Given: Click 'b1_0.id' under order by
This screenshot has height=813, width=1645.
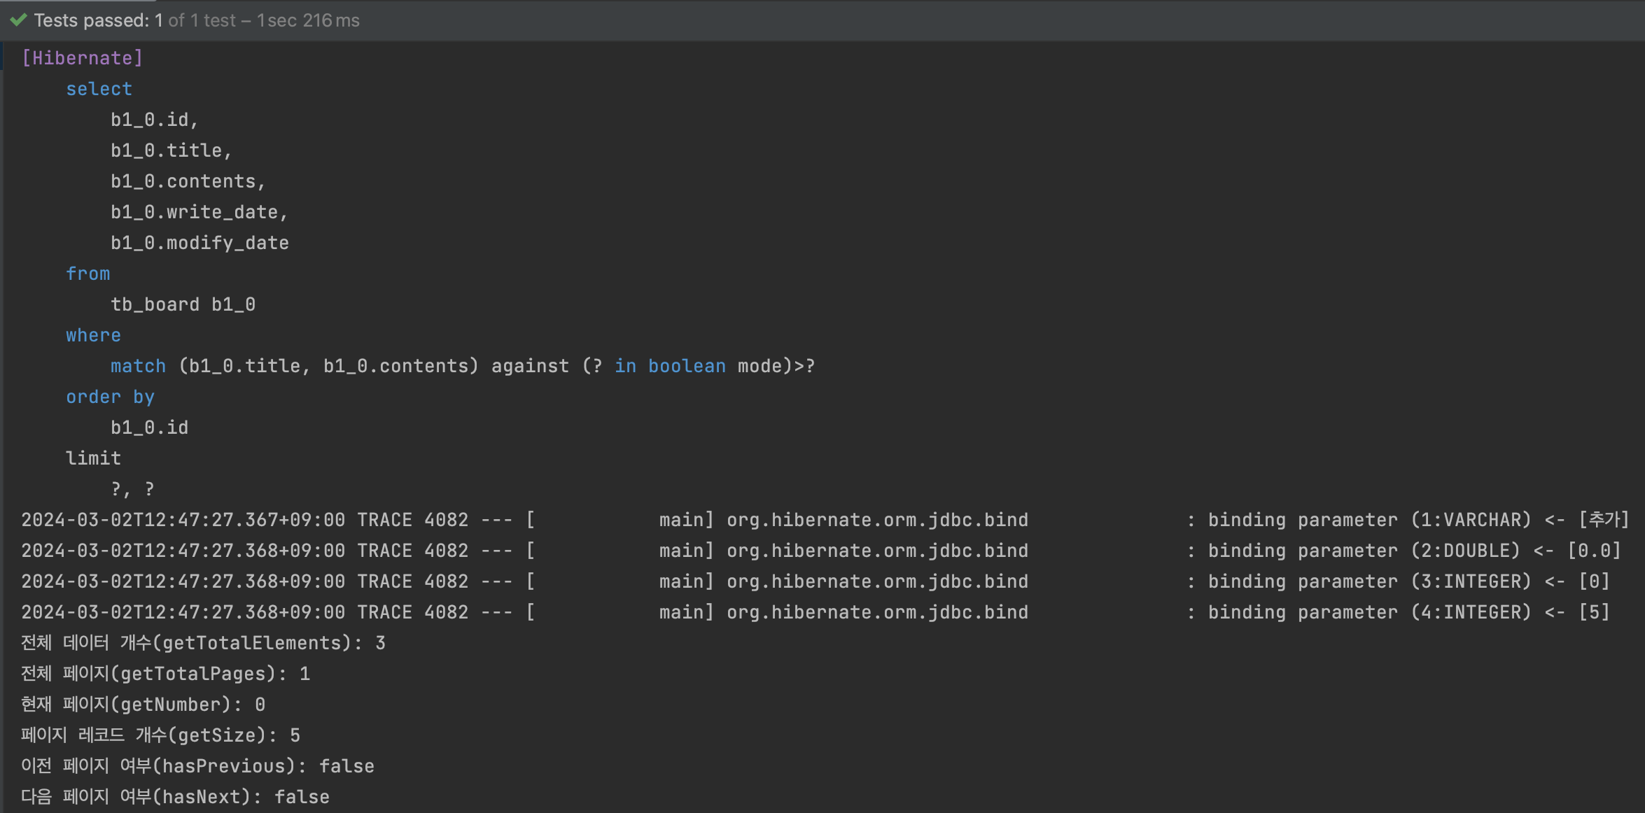Looking at the screenshot, I should tap(149, 427).
